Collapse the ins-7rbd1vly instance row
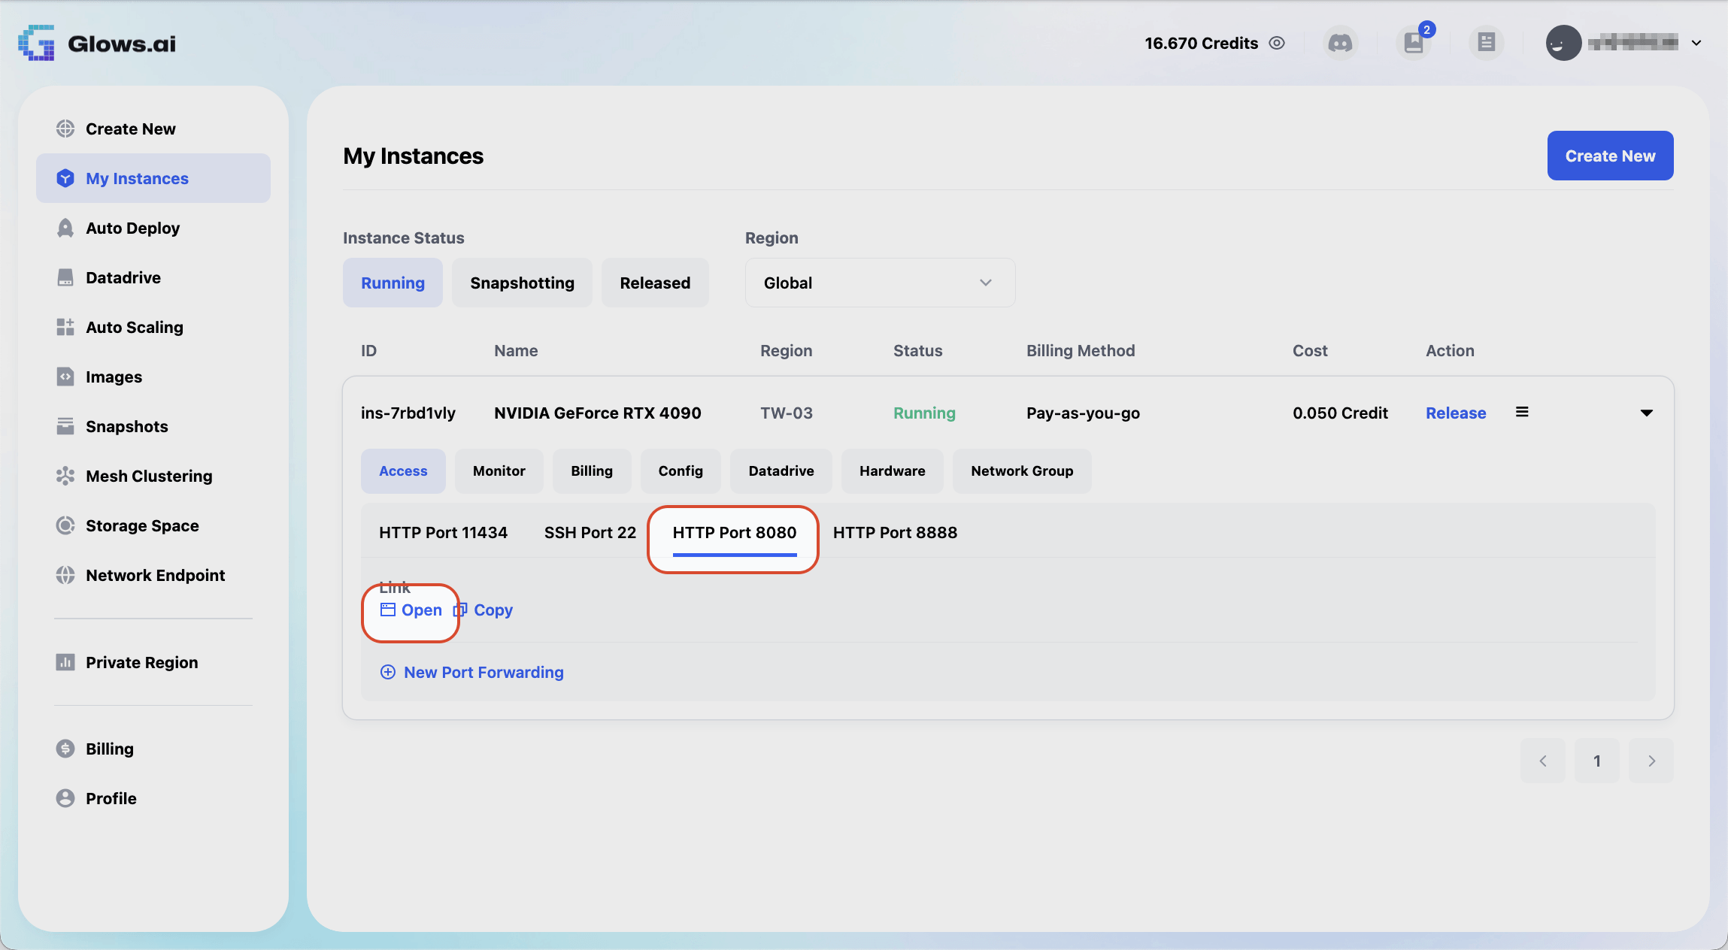Image resolution: width=1728 pixels, height=950 pixels. [1646, 413]
